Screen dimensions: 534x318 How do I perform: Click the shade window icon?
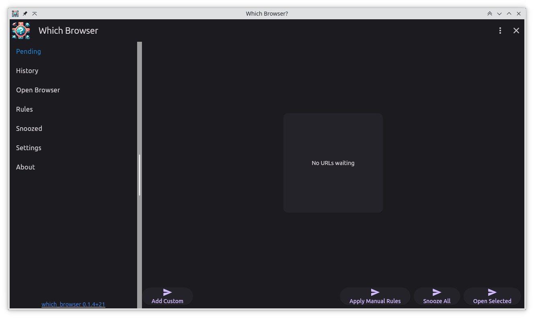(35, 13)
